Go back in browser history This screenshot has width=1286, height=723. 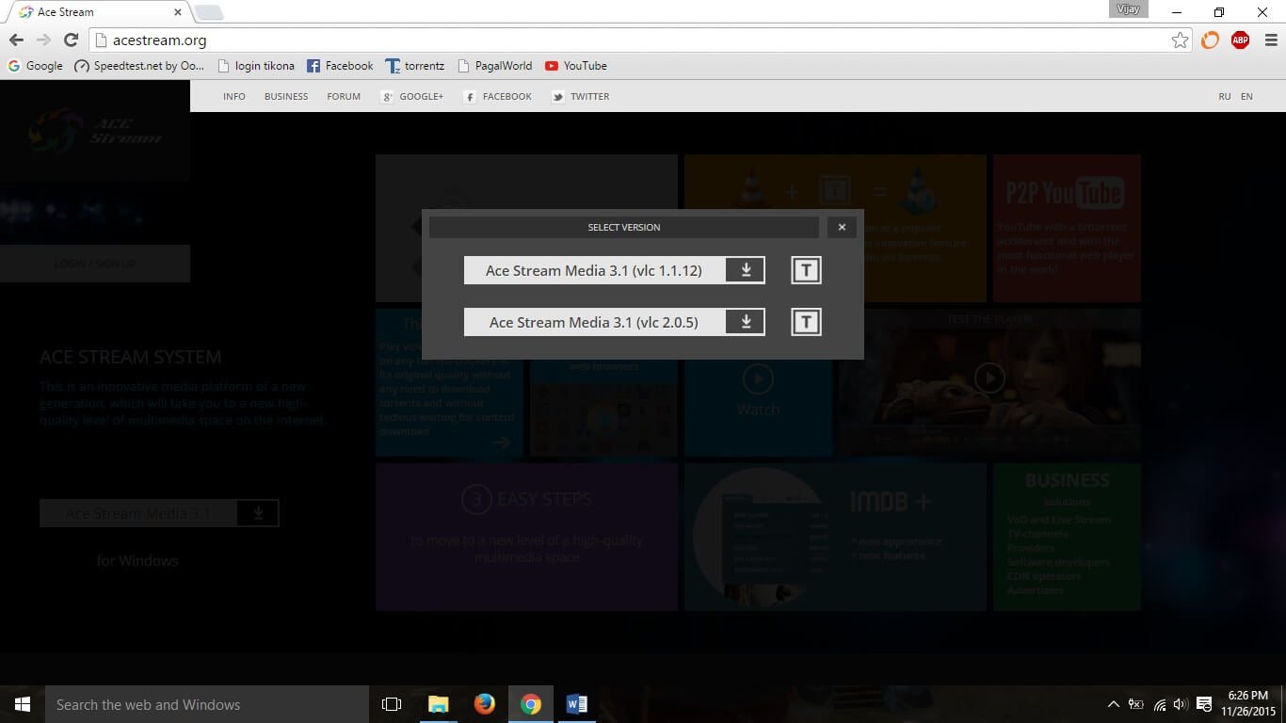[16, 40]
